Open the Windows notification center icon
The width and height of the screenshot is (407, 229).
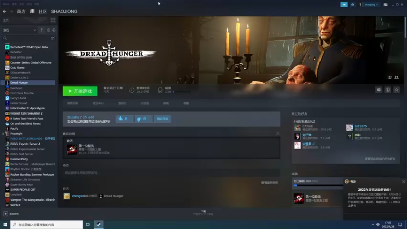pyautogui.click(x=400, y=224)
